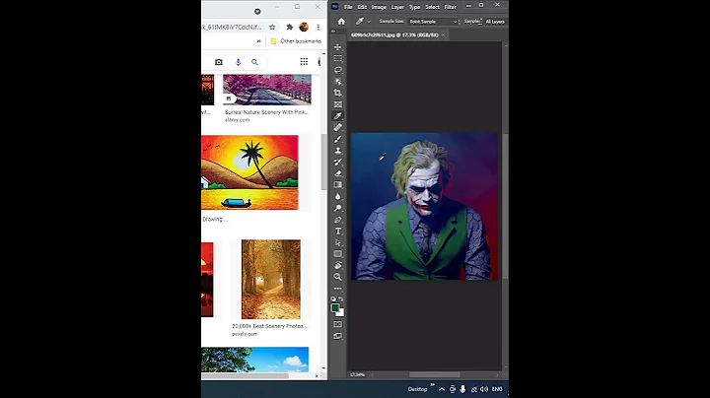Select the Hand tool
Viewport: 710px width, 398px height.
point(338,265)
